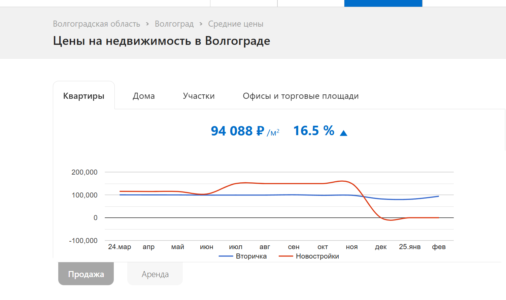This screenshot has height=300, width=506.
Task: Click the blue upward trend triangle icon
Action: (x=343, y=133)
